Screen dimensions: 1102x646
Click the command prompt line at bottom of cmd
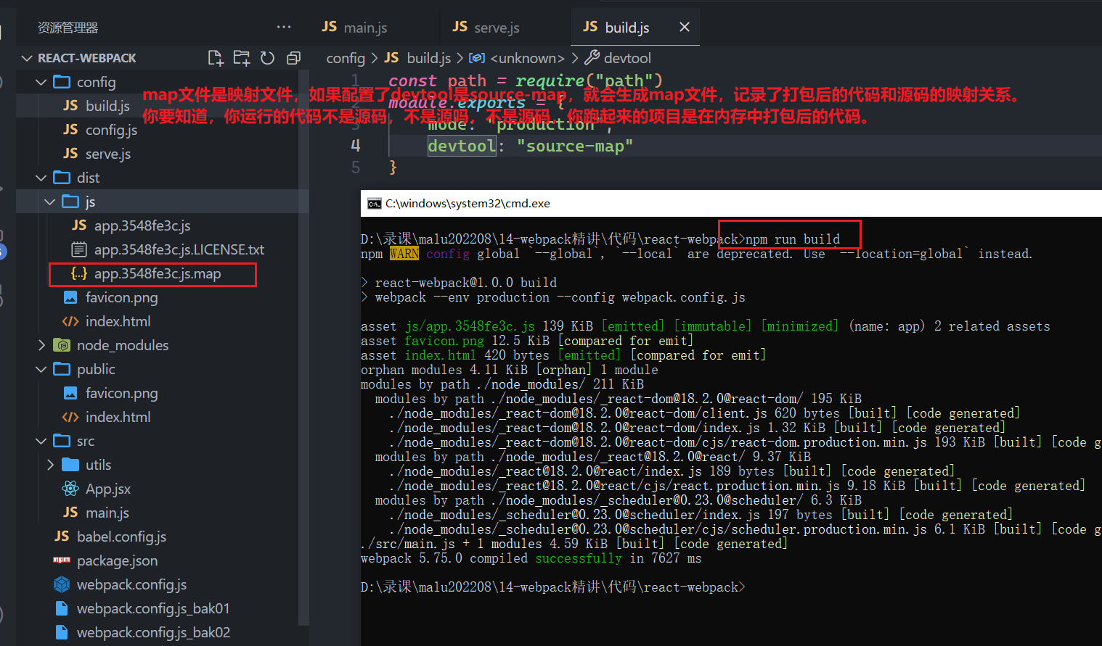point(553,587)
